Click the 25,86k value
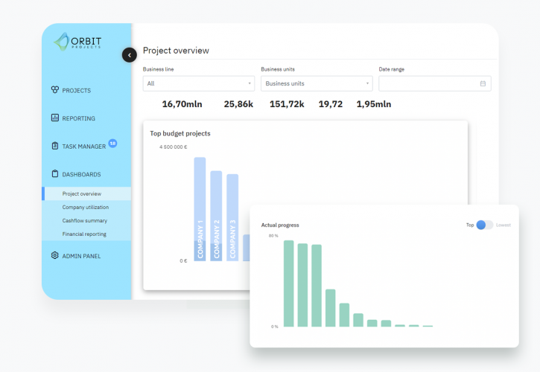 coord(238,104)
